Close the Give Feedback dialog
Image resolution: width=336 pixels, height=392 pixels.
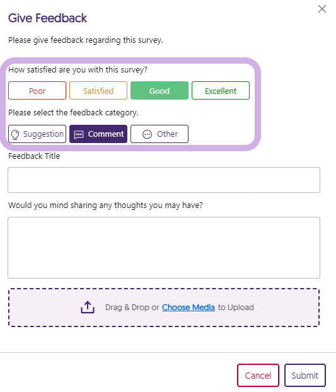[x=322, y=9]
